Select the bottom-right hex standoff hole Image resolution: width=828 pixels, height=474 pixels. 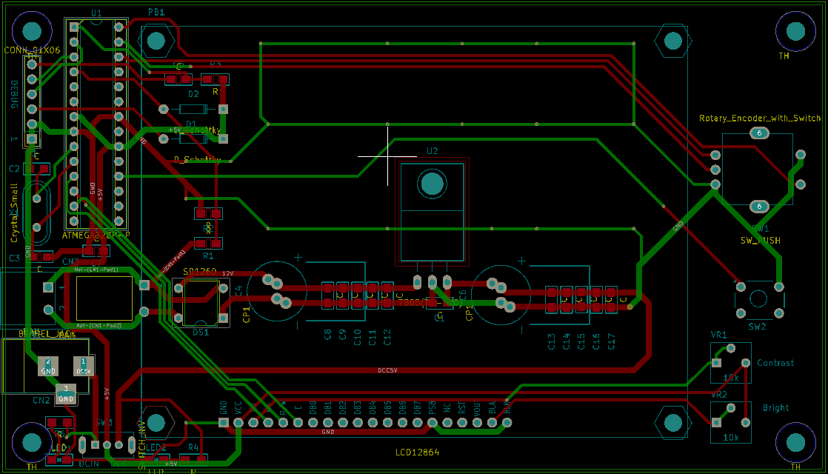click(672, 422)
